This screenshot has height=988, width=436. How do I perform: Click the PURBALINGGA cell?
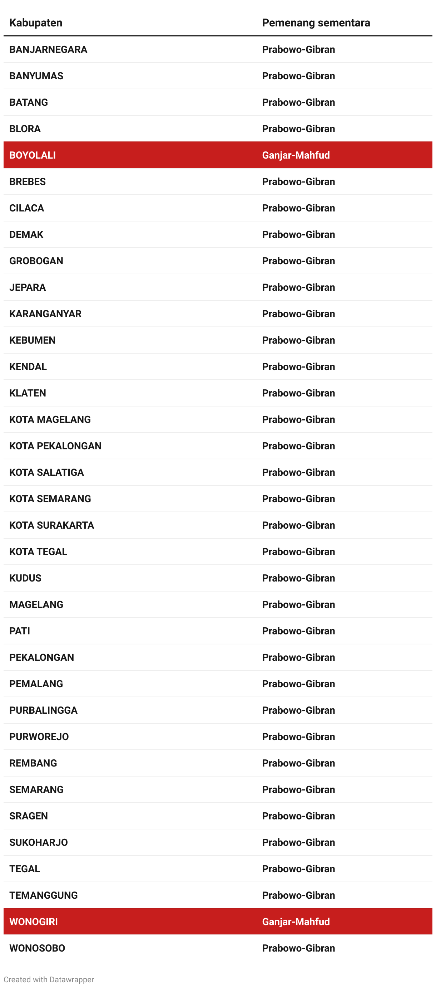pyautogui.click(x=43, y=710)
